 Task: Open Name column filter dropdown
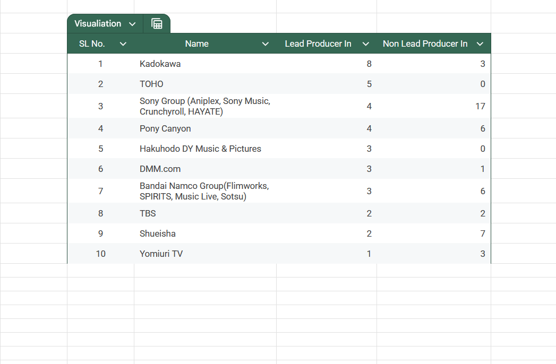click(x=265, y=44)
